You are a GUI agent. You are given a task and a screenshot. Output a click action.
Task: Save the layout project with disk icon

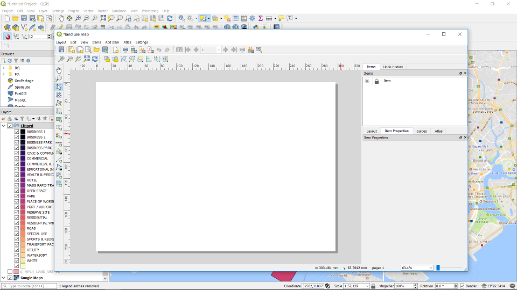tap(61, 50)
